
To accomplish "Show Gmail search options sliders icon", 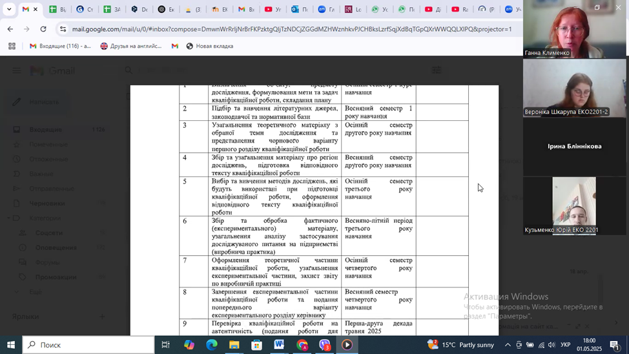I will pos(437,70).
